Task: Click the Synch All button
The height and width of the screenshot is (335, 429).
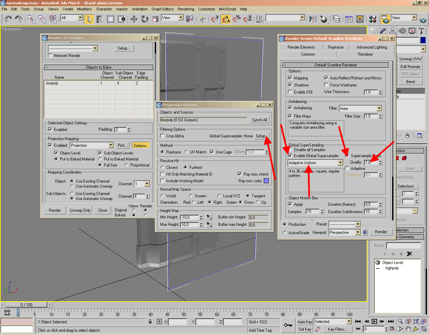Action: (x=259, y=120)
